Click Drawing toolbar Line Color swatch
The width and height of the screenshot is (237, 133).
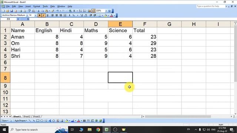coord(73,121)
